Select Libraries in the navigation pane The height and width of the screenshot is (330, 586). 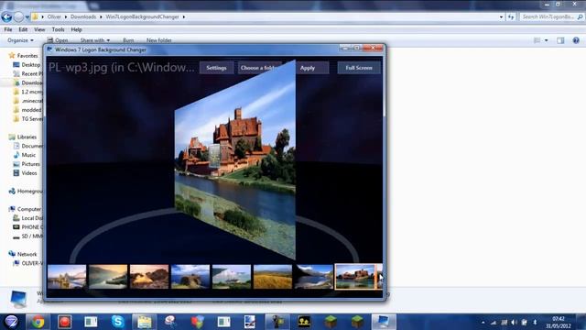point(27,137)
